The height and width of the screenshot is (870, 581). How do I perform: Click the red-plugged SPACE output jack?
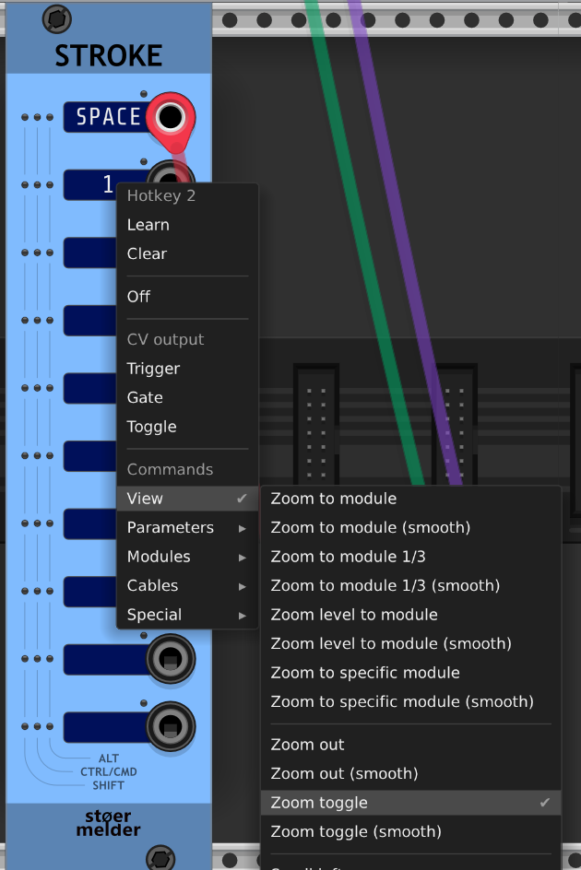(171, 117)
